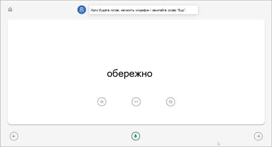Go to the home screen icon
This screenshot has height=147, width=272.
(10, 10)
